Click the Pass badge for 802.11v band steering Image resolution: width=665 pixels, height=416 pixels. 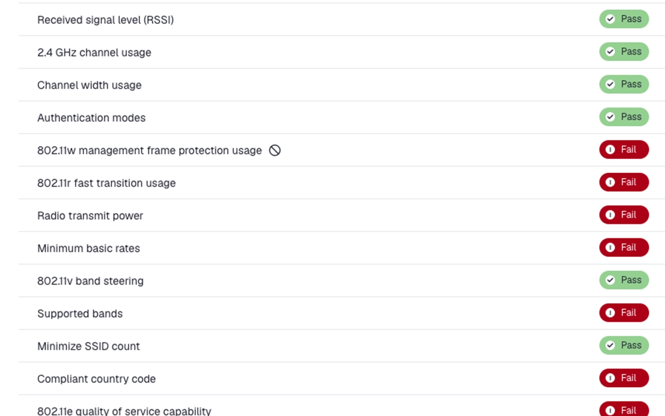[624, 280]
